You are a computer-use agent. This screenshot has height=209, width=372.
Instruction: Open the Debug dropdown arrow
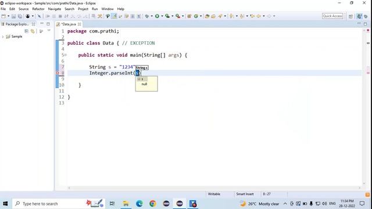tap(152, 16)
